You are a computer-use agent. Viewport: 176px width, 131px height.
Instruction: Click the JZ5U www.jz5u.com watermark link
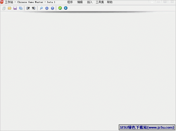[x=147, y=127]
